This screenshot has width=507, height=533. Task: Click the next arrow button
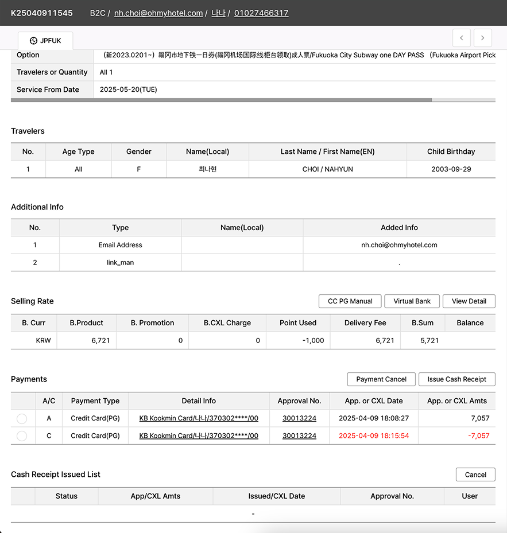pos(482,38)
